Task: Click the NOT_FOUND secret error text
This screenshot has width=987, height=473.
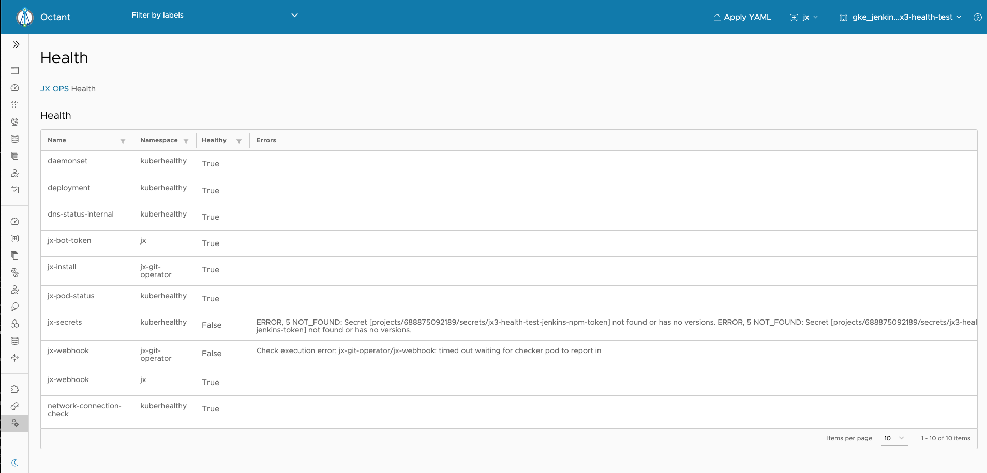Action: (616, 326)
